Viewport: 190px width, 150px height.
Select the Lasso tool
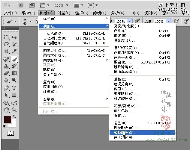(6, 44)
